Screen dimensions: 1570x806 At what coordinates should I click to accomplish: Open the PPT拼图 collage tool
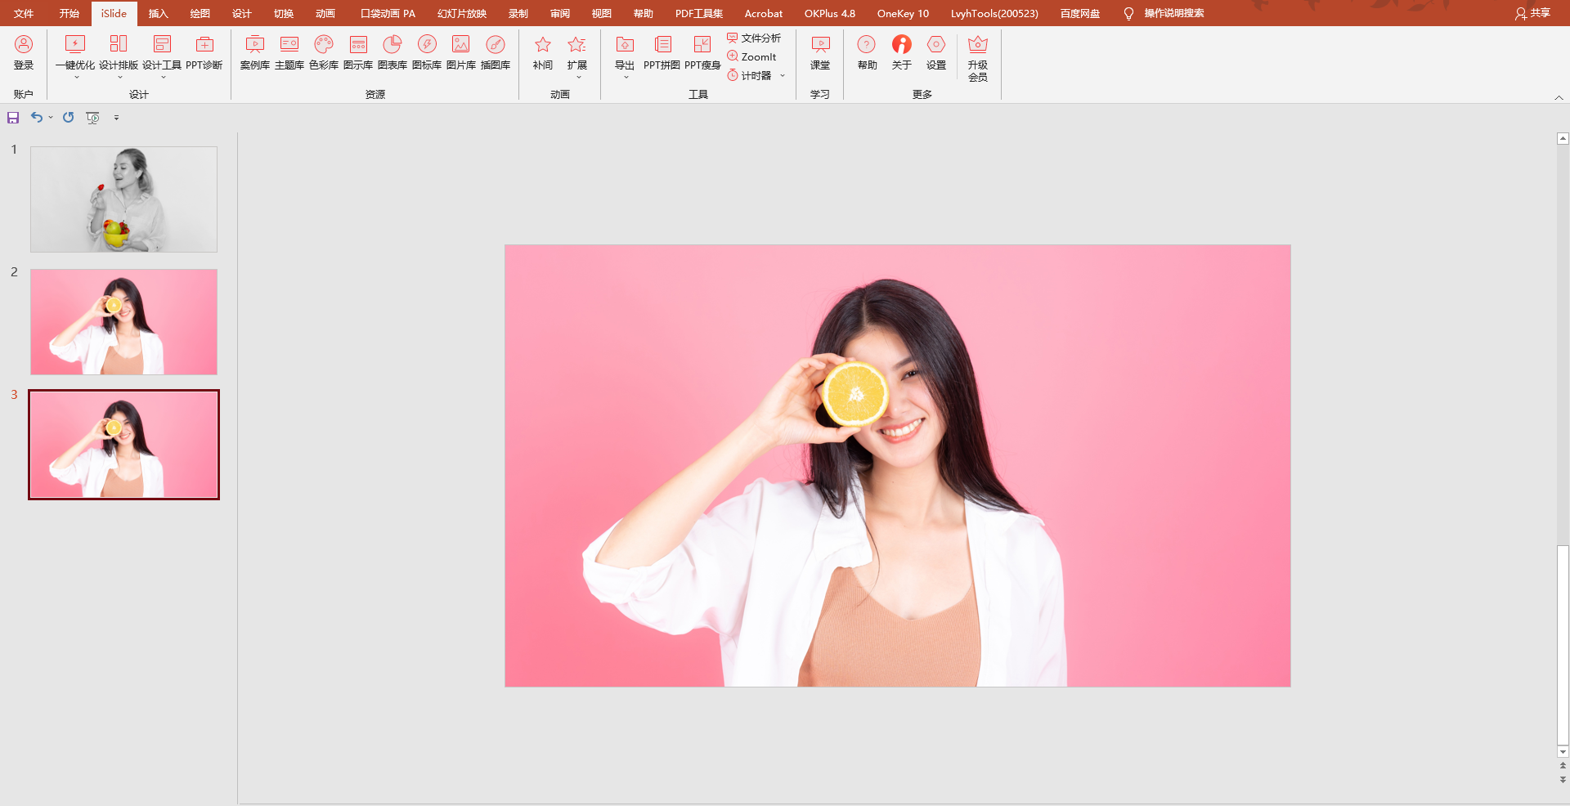point(662,52)
